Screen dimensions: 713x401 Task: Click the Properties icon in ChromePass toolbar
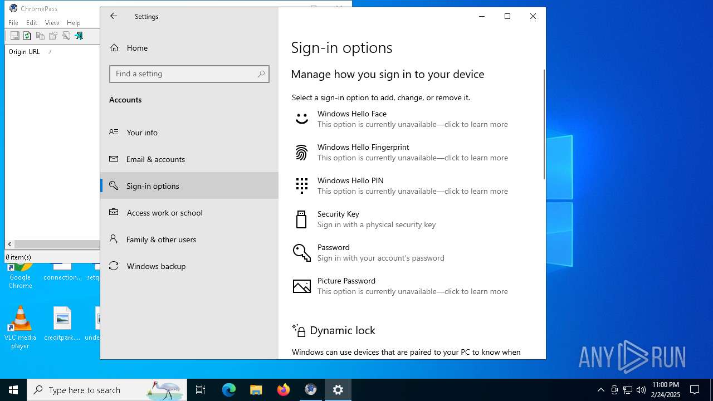click(53, 36)
